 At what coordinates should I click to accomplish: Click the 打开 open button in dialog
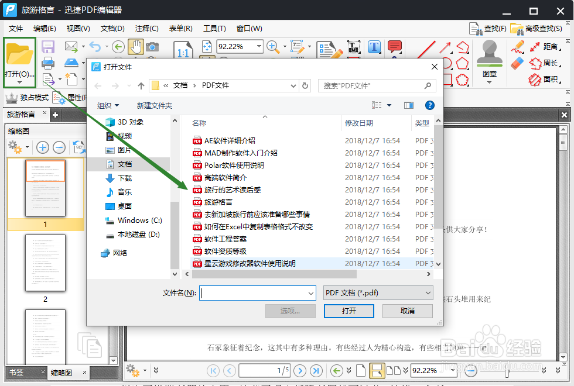(348, 311)
